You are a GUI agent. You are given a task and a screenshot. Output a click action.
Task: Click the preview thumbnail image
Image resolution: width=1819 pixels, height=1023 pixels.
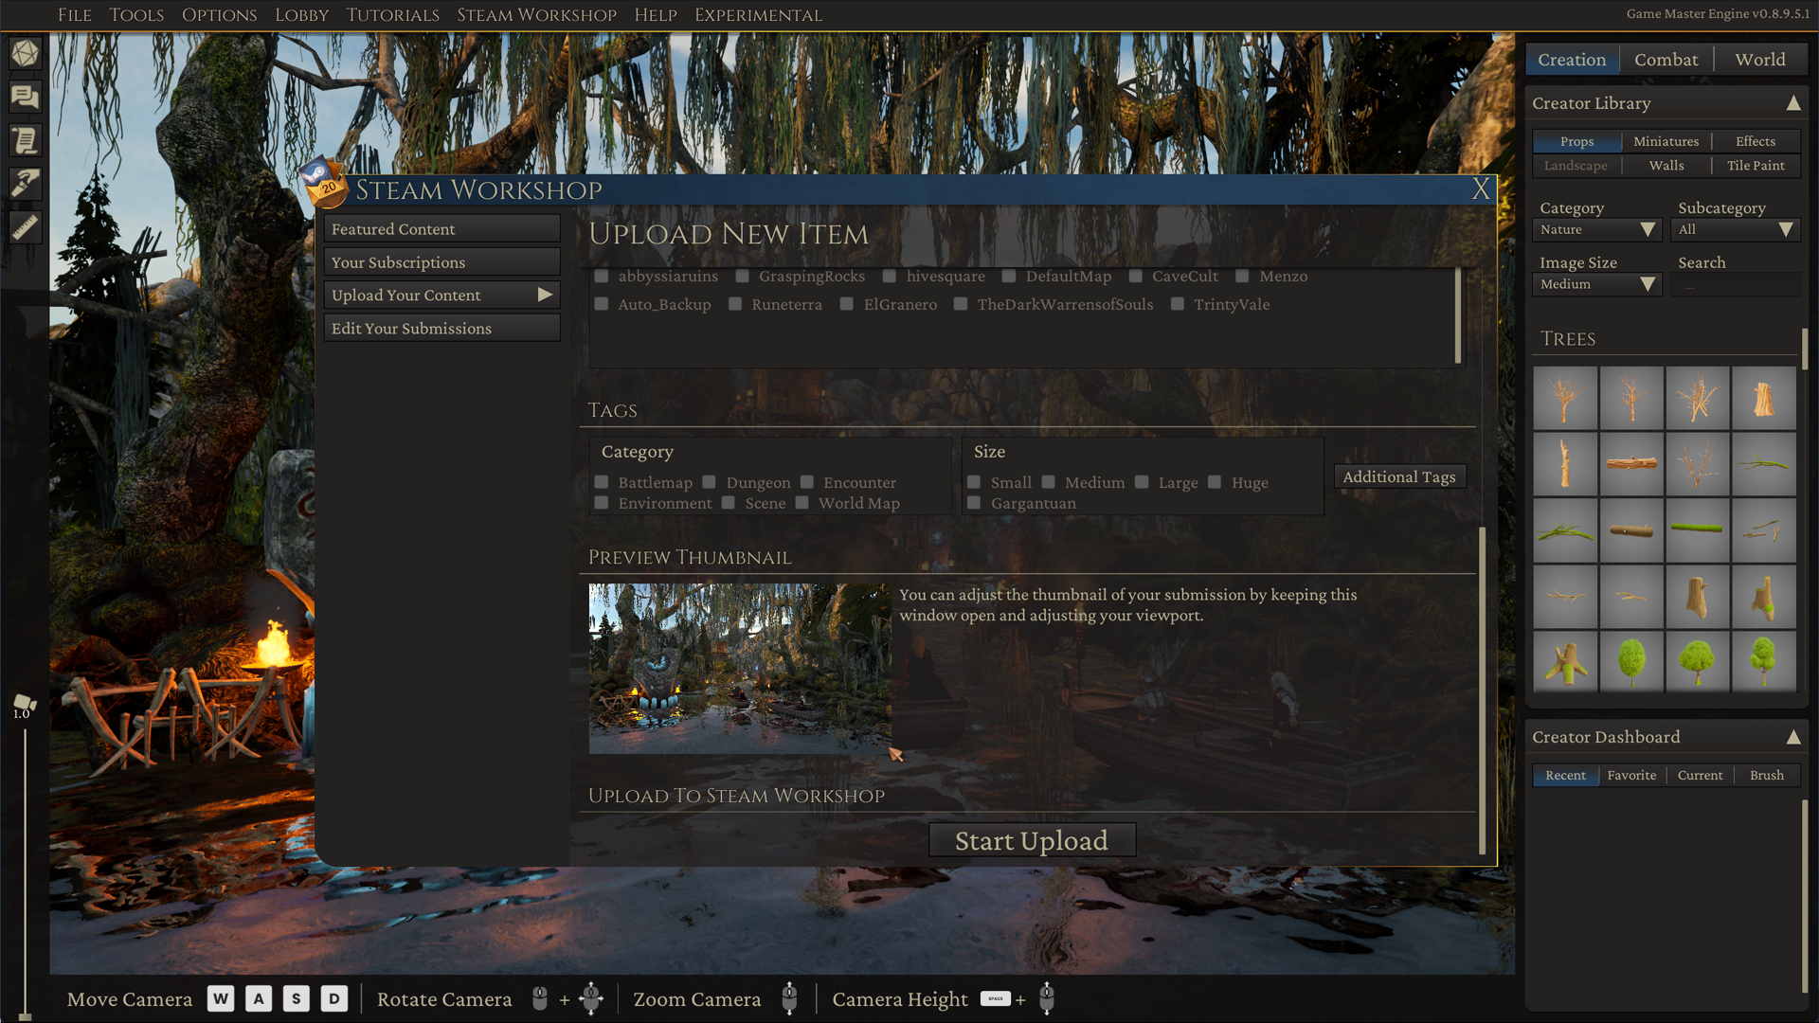740,669
